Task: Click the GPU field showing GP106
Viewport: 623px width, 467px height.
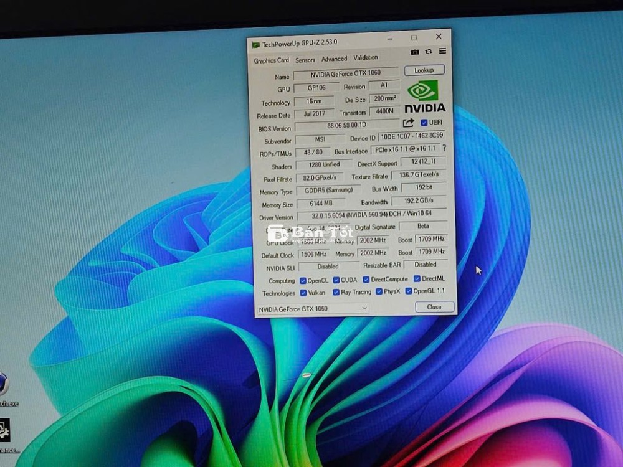Action: point(316,88)
